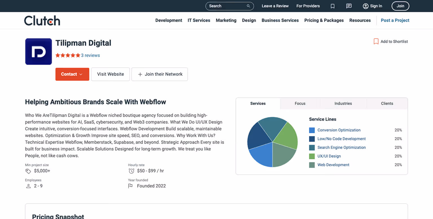Click the Tilipman Digital company logo

tap(38, 52)
